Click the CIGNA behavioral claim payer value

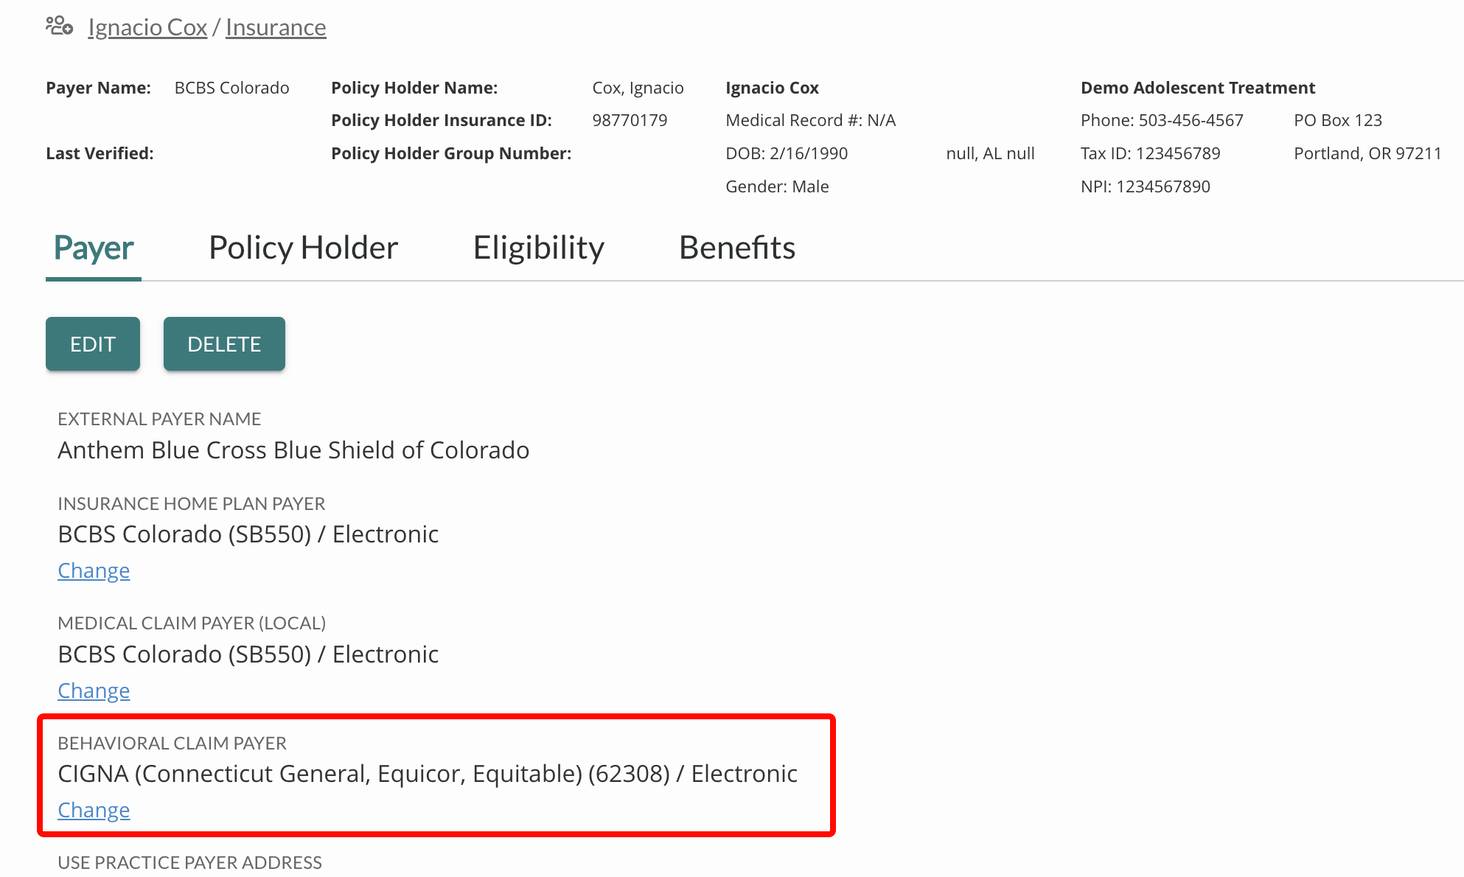pyautogui.click(x=428, y=775)
